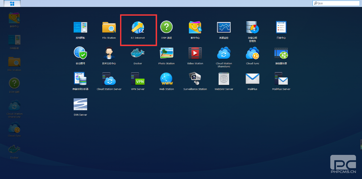The width and height of the screenshot is (362, 179).
Task: Click the Main Menu button in the taskbar
Action: pyautogui.click(x=12, y=4)
